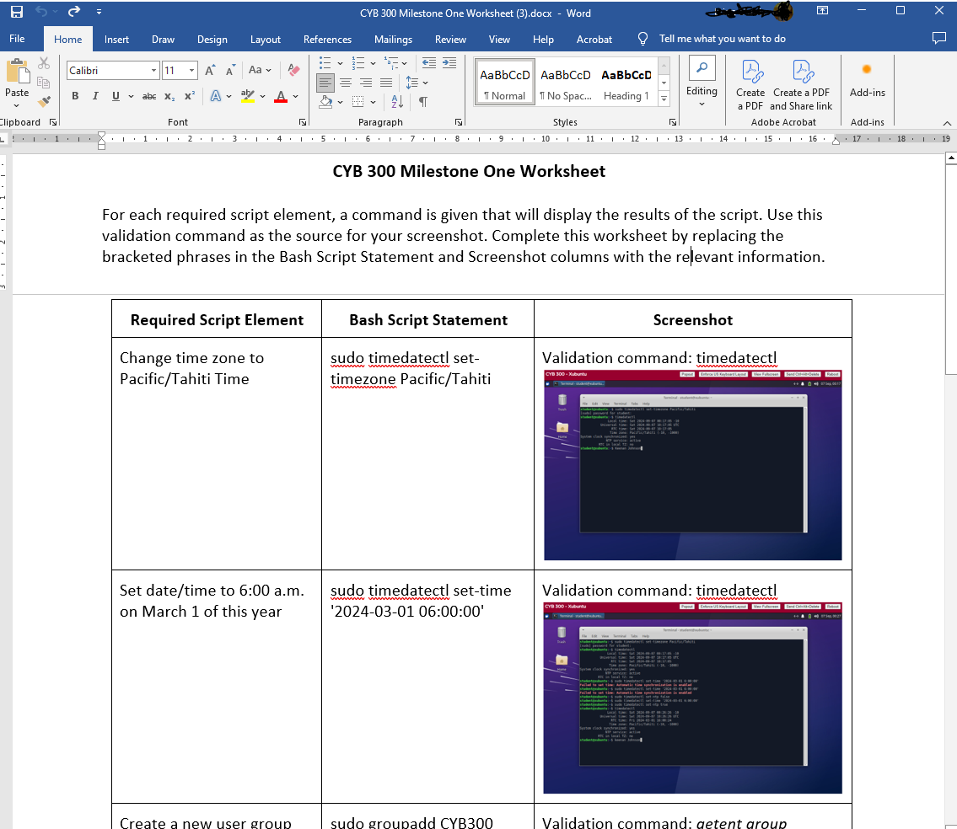Click Decrease Indent icon
Screen dimensions: 957x829
429,63
